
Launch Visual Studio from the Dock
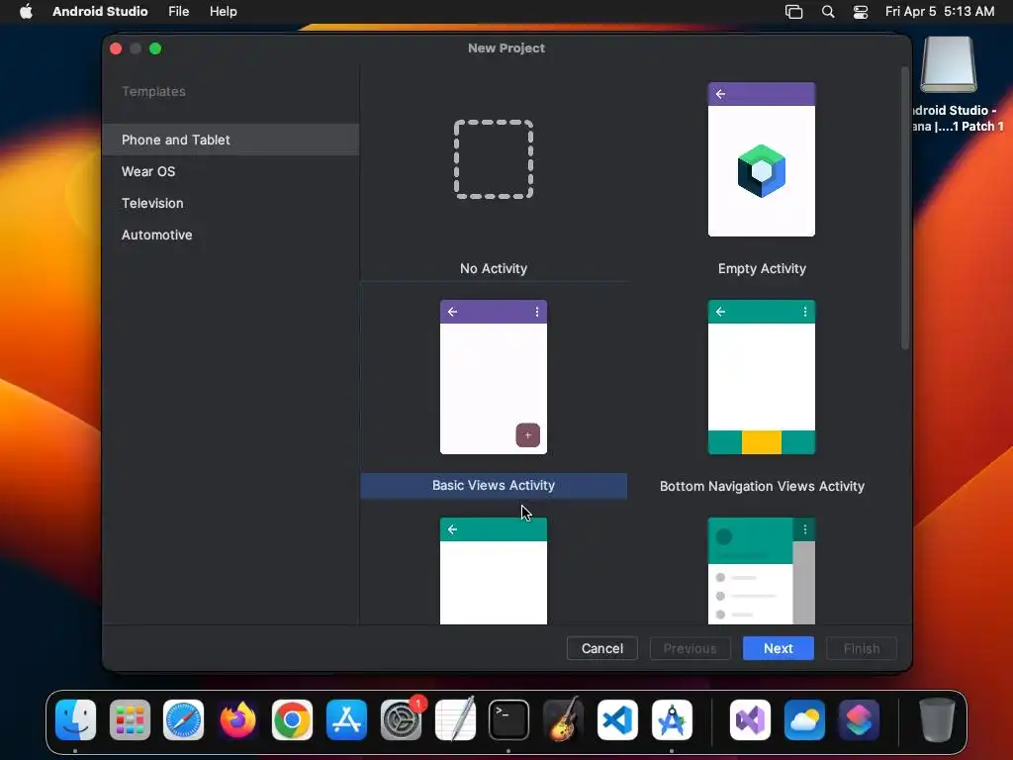750,720
